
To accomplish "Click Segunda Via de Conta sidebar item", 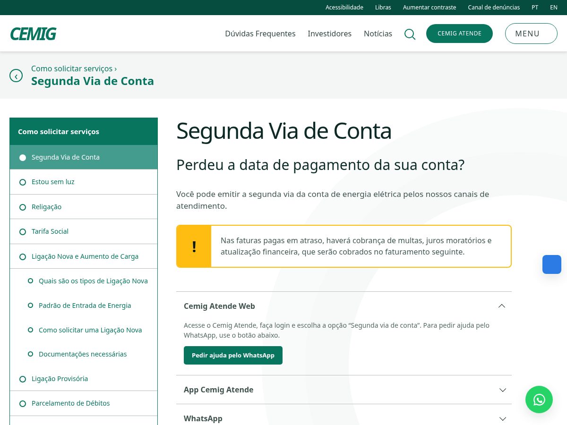I will click(x=84, y=157).
